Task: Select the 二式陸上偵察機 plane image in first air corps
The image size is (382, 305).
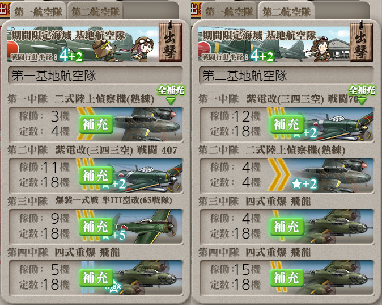Action: coord(148,124)
